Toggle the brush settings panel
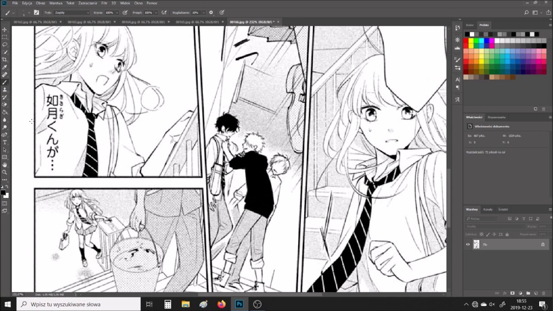The height and width of the screenshot is (311, 553). click(36, 13)
